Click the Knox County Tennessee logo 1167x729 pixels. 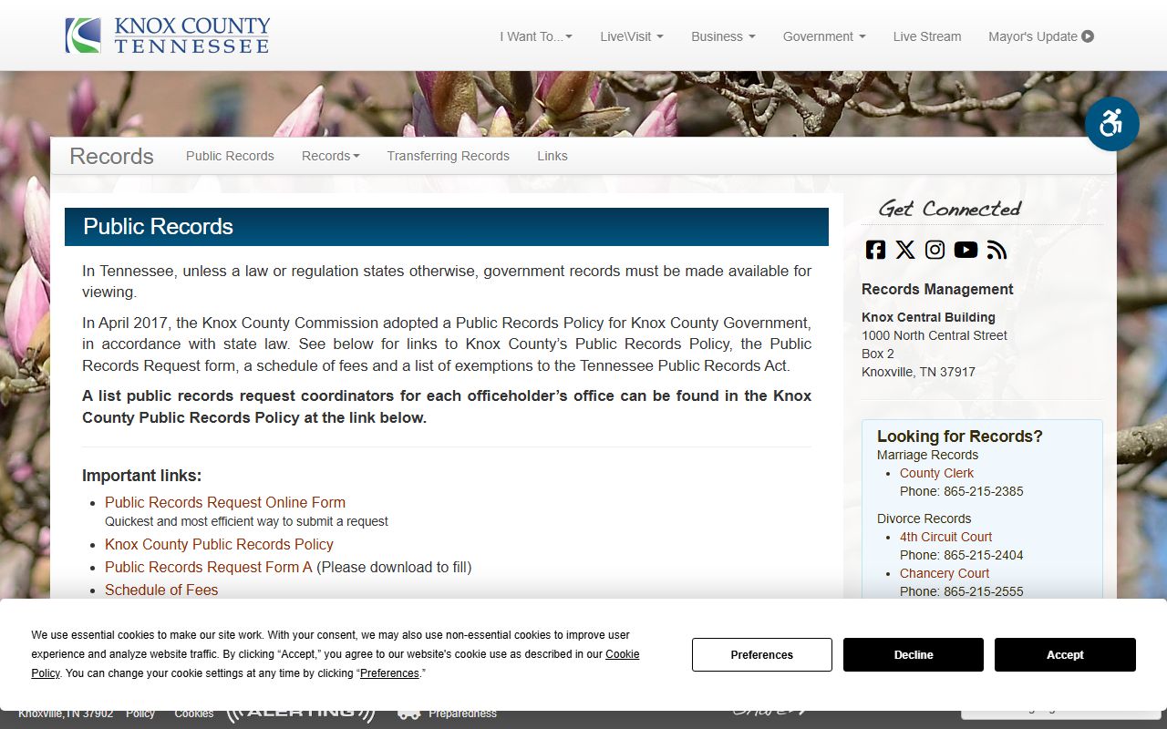coord(168,36)
